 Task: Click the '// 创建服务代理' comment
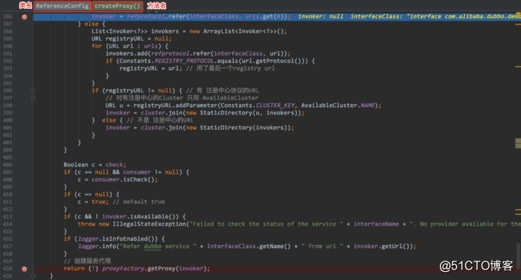click(87, 261)
